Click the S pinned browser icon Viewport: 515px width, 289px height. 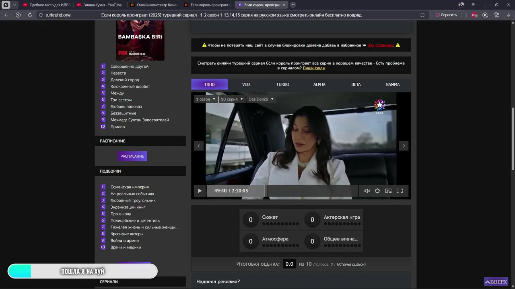coord(6,5)
